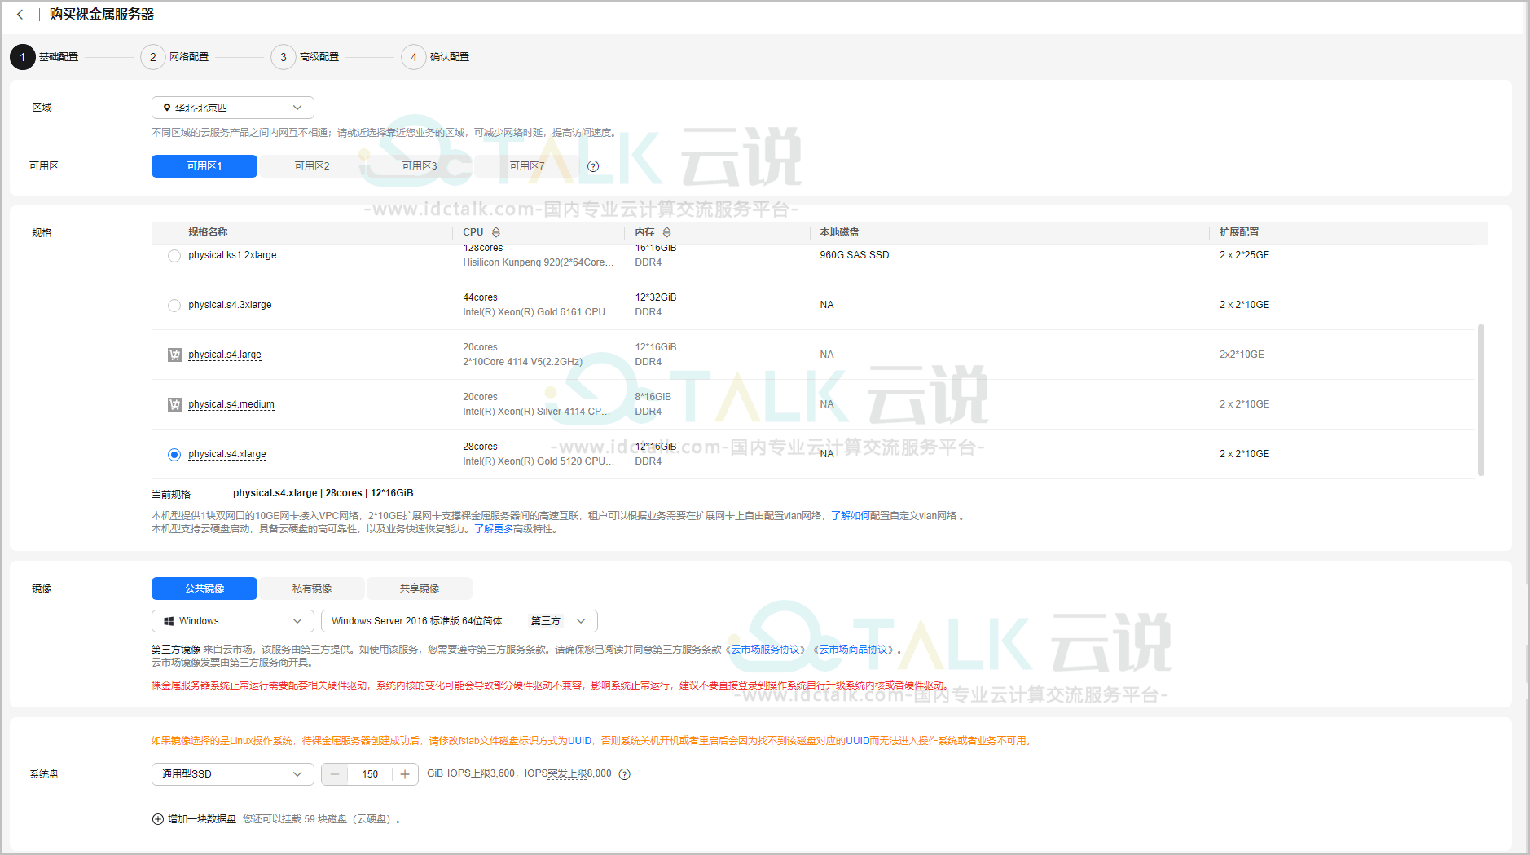Click the spec table vertical scrollbar
1530x855 pixels.
[1481, 399]
